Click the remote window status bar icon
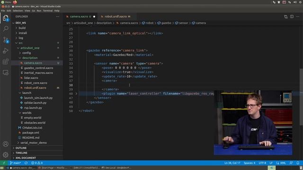Viewport: 303px width, 170px height. (x=4, y=163)
